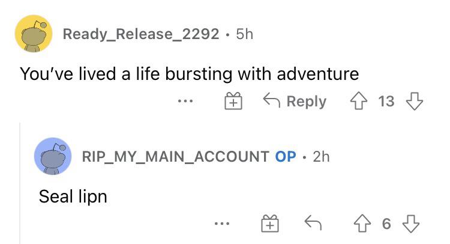Click the 2h timestamp on OP's reply
This screenshot has height=244, width=450.
coord(322,157)
